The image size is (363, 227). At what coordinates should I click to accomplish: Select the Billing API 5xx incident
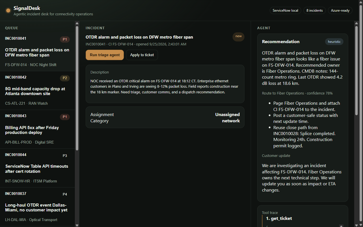(x=37, y=129)
